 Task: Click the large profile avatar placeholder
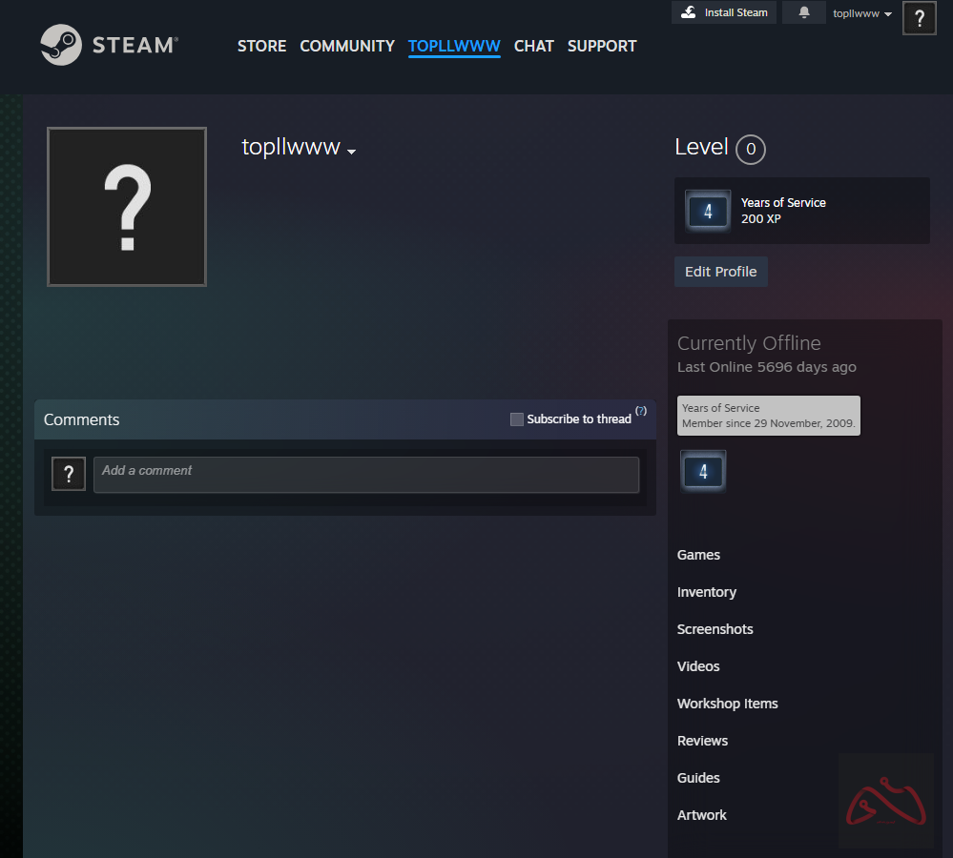coord(127,207)
